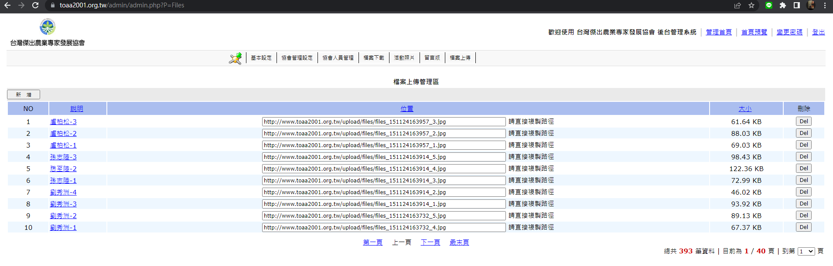Open the 劉秀洲-4 entry link
This screenshot has width=833, height=266.
63,192
